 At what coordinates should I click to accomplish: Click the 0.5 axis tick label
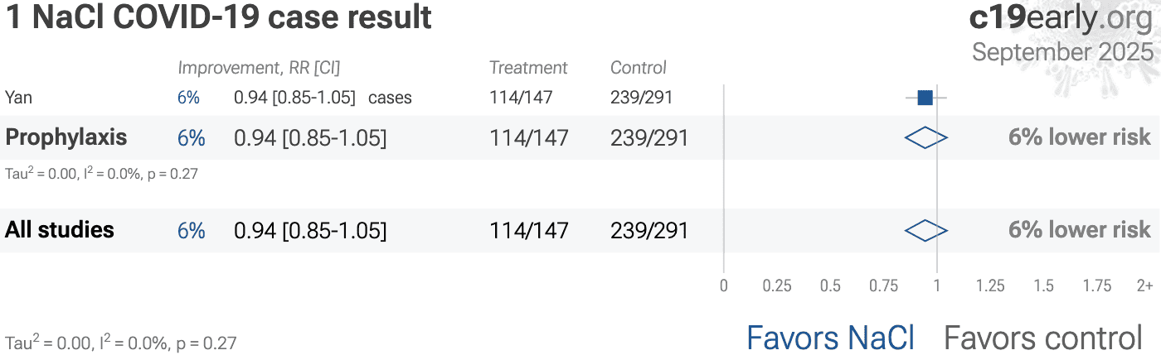pyautogui.click(x=830, y=286)
